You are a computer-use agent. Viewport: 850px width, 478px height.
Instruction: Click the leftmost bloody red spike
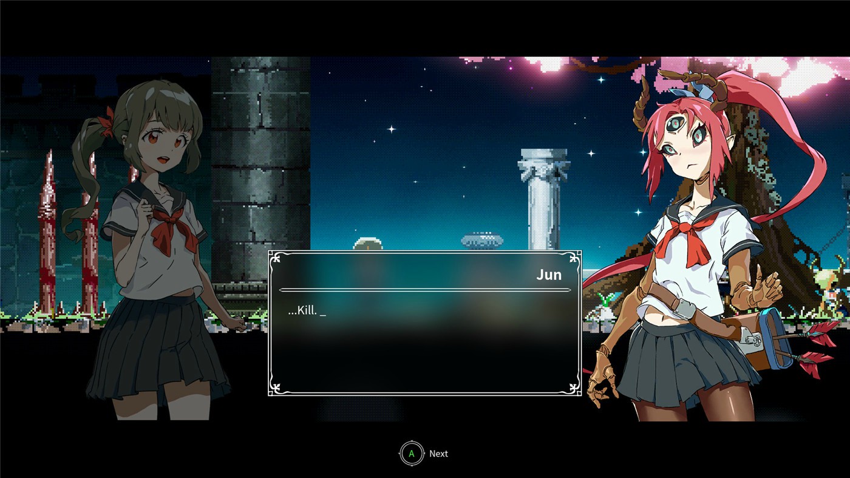(x=47, y=231)
